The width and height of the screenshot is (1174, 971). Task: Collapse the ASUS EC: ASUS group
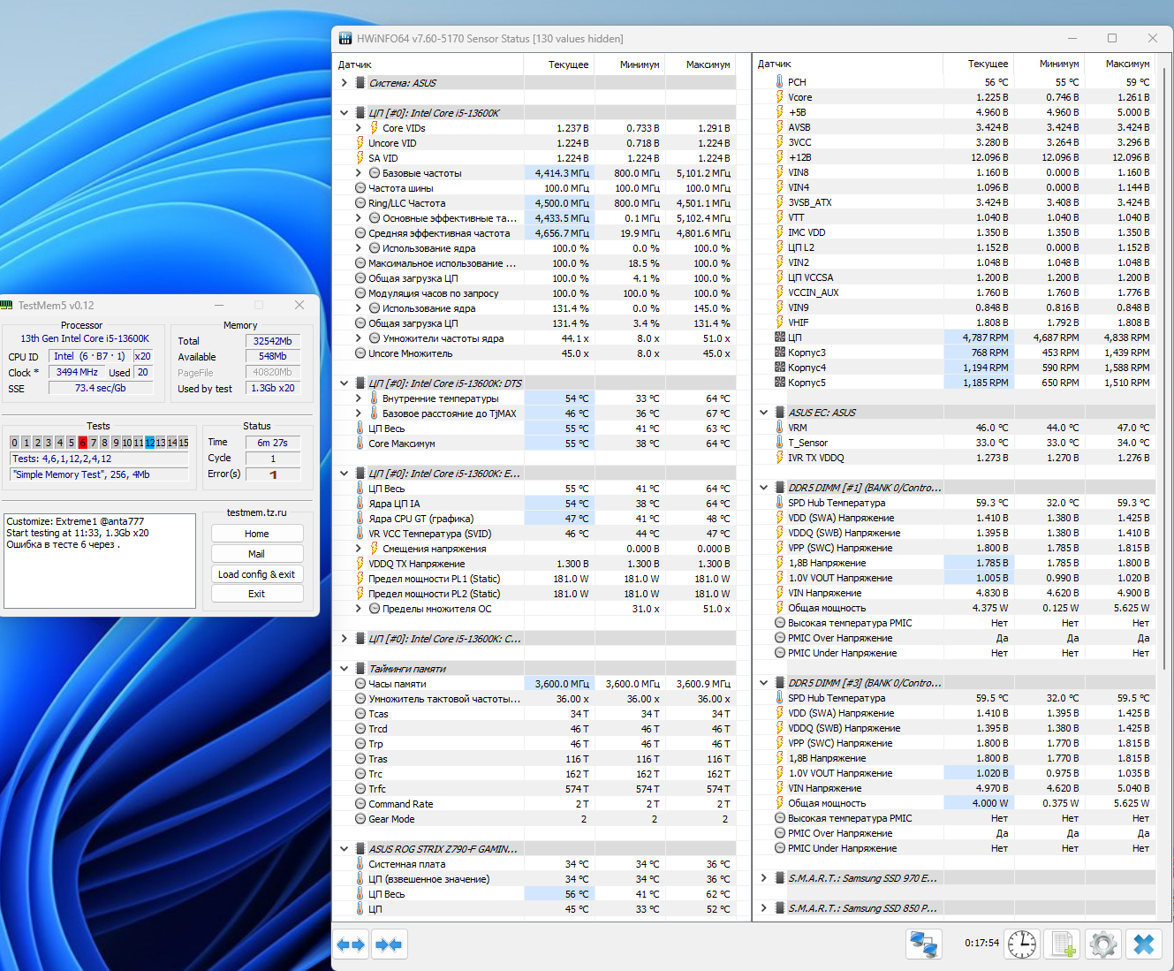click(x=763, y=413)
